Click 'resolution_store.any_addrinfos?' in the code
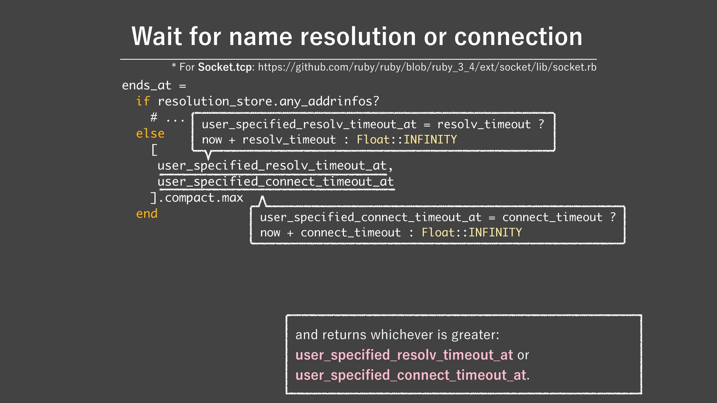The width and height of the screenshot is (717, 403). (x=268, y=101)
